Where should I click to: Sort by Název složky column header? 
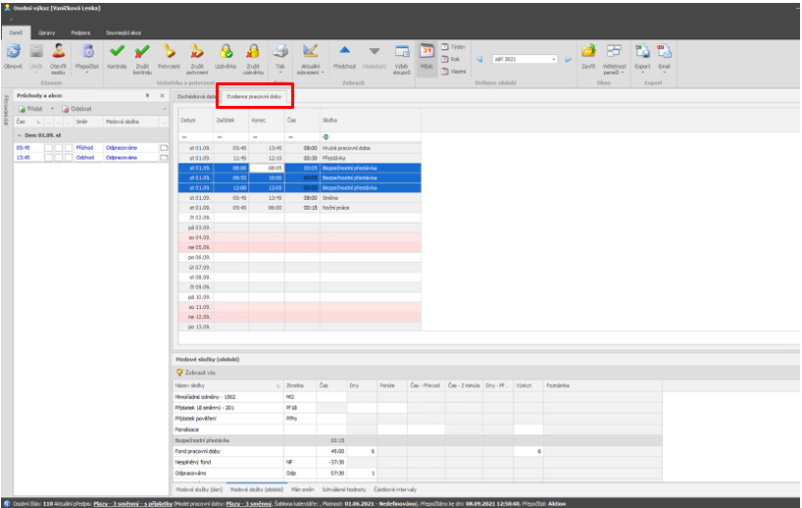228,385
